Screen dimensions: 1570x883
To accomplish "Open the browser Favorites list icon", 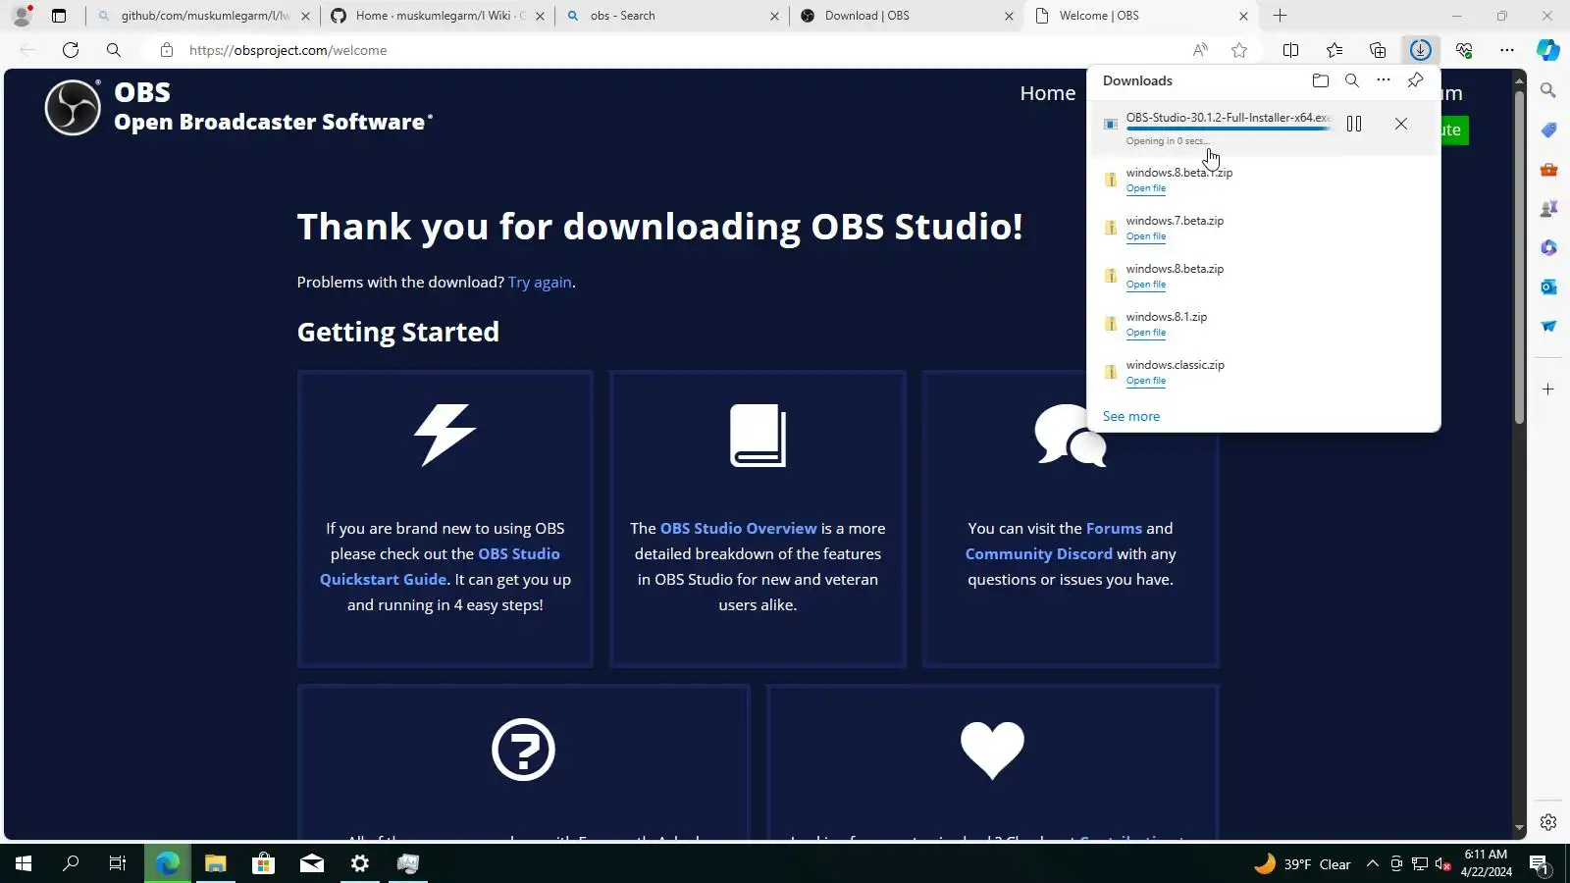I will [1334, 50].
